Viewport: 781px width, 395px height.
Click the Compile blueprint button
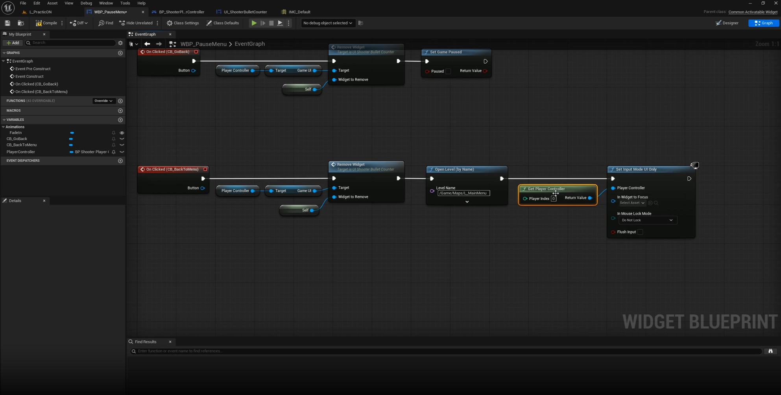tap(46, 23)
